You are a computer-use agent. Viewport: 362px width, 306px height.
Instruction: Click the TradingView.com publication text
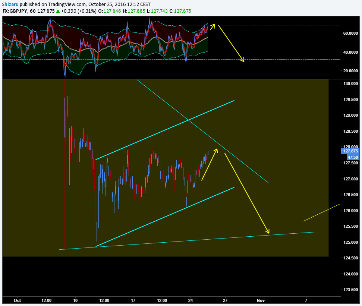point(67,4)
